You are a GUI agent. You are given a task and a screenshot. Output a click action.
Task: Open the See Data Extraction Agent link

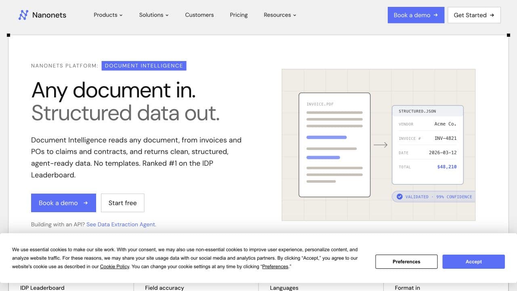click(x=121, y=224)
